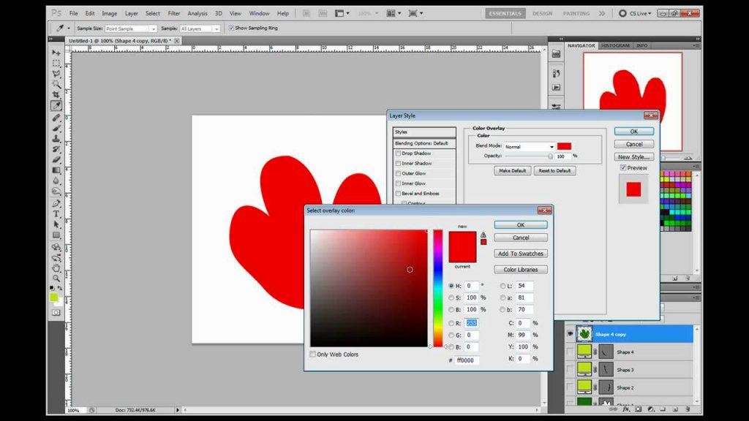Select the Eyedropper tool in toolbox
Screen dimensions: 749x421
click(x=56, y=105)
